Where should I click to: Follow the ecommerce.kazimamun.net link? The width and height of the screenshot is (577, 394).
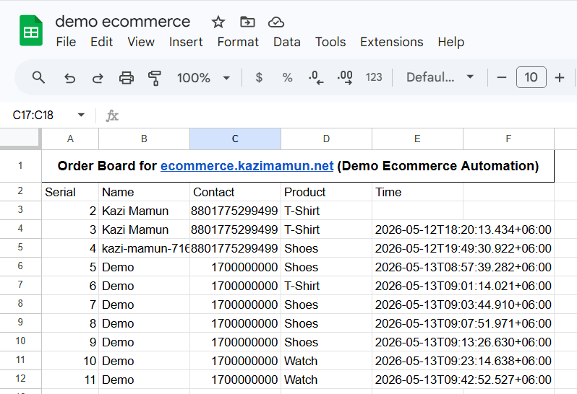click(x=247, y=166)
